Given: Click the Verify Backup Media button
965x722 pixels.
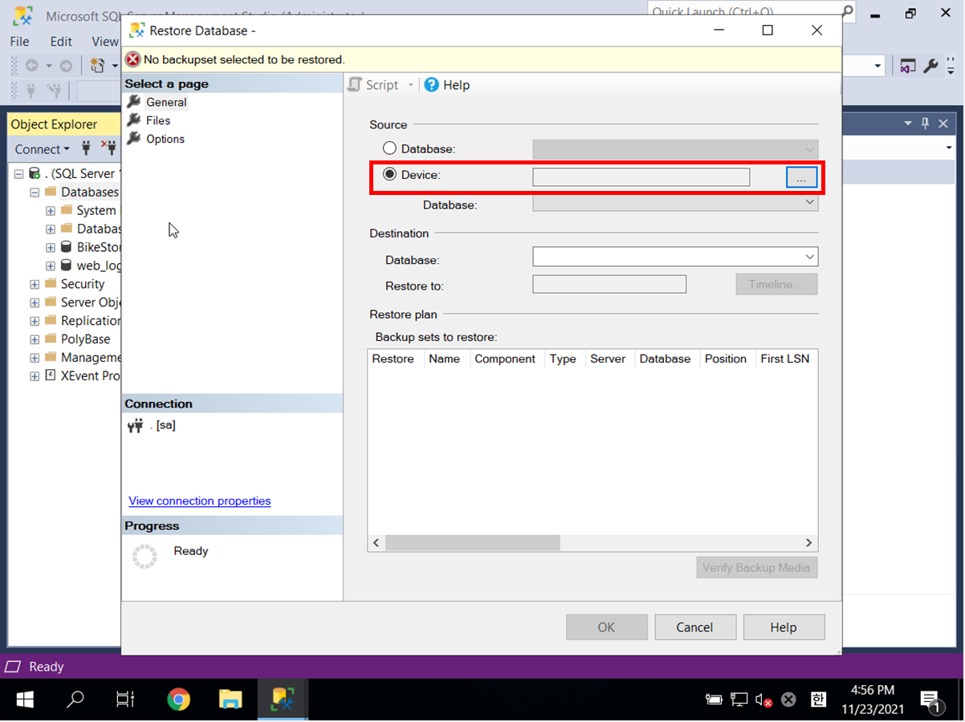Looking at the screenshot, I should point(756,568).
